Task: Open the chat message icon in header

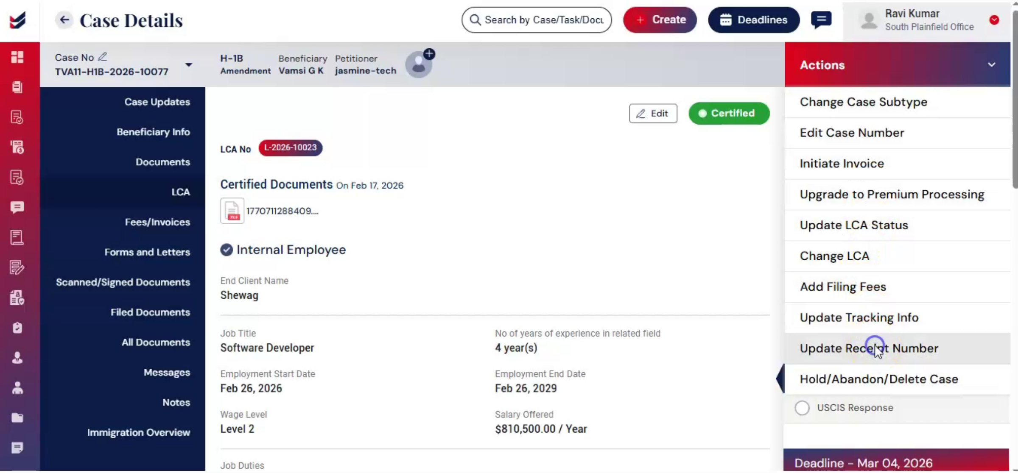Action: [x=821, y=19]
